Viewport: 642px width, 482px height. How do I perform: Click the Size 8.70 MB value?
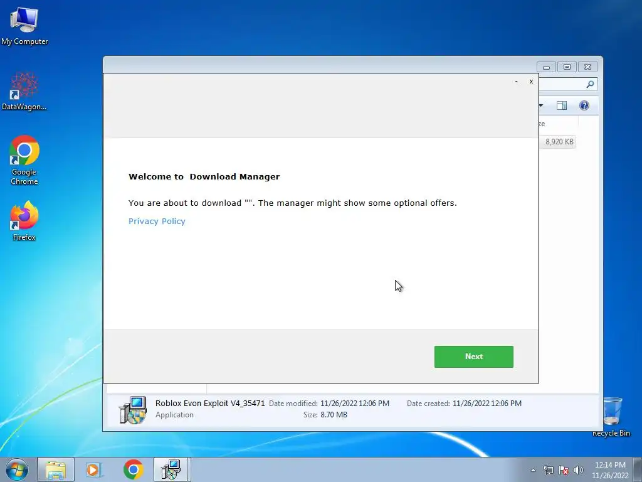click(334, 415)
